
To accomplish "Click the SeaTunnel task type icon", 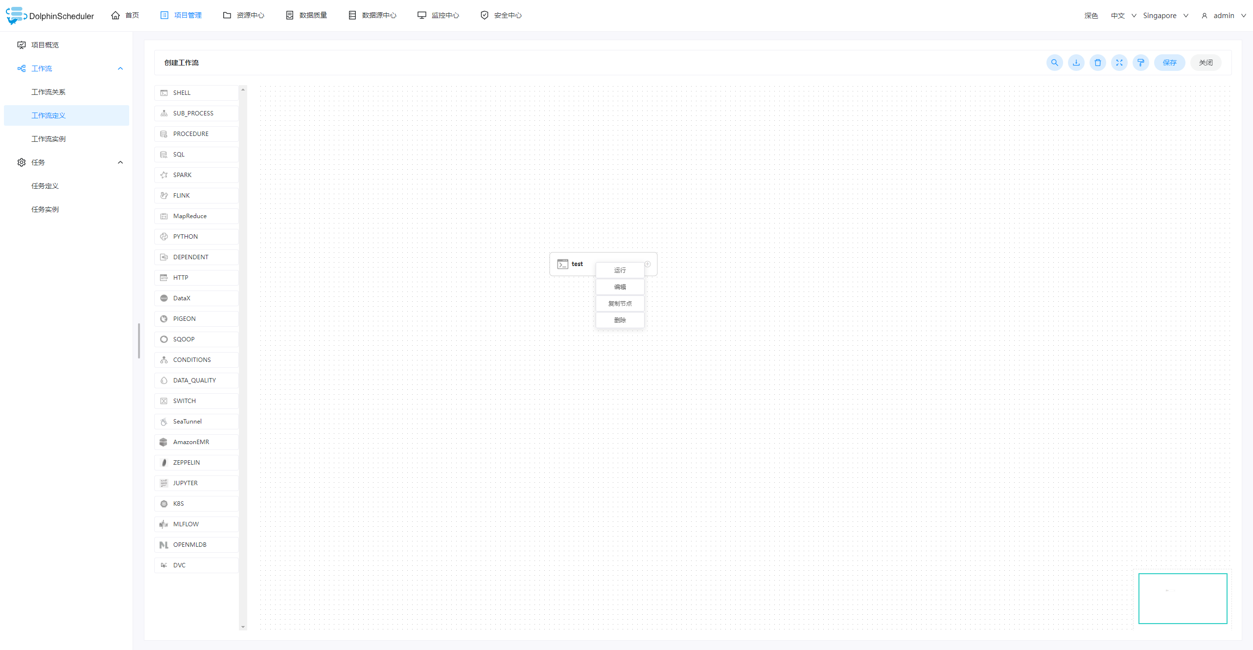I will [164, 422].
